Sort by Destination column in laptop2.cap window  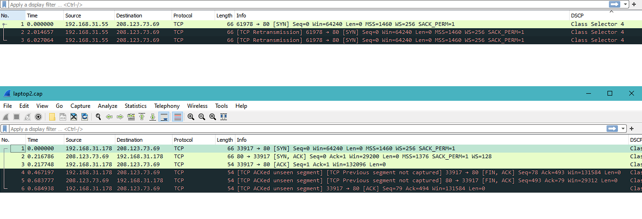143,140
